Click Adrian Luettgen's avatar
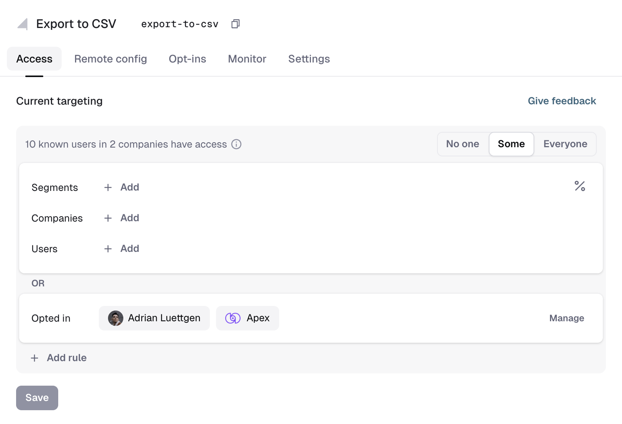Screen dimensions: 622x424 pyautogui.click(x=116, y=318)
